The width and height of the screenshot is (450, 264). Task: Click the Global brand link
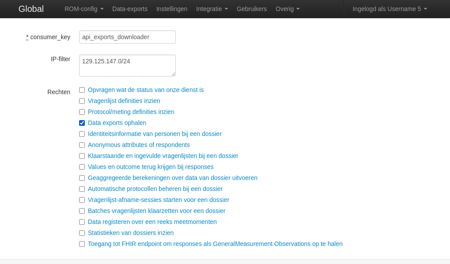31,9
